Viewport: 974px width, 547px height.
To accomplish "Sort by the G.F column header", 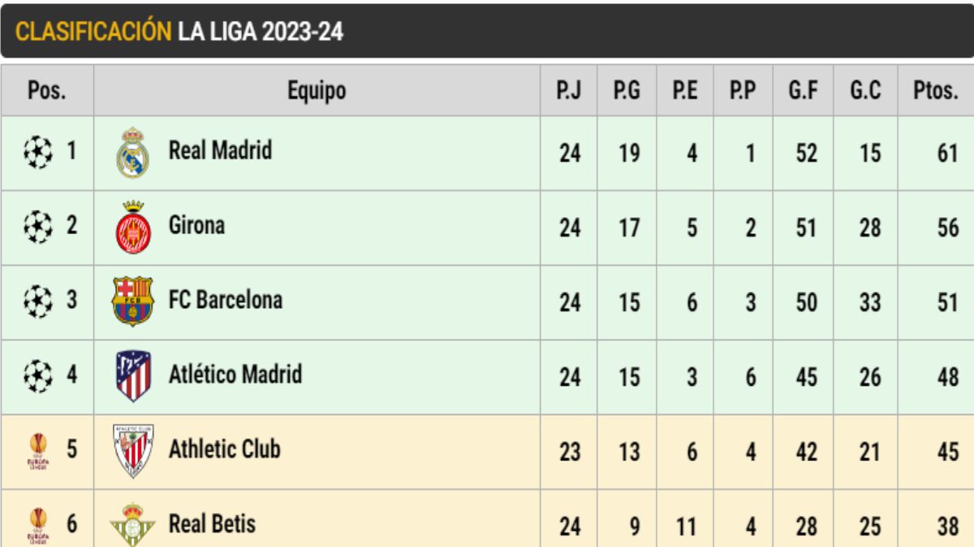I will (x=802, y=91).
